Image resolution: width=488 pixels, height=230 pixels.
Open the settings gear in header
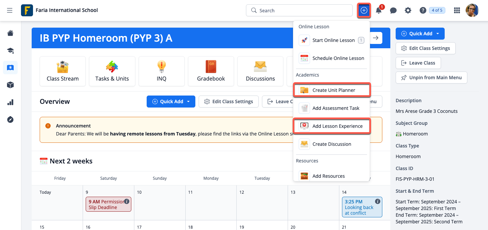coord(408,11)
